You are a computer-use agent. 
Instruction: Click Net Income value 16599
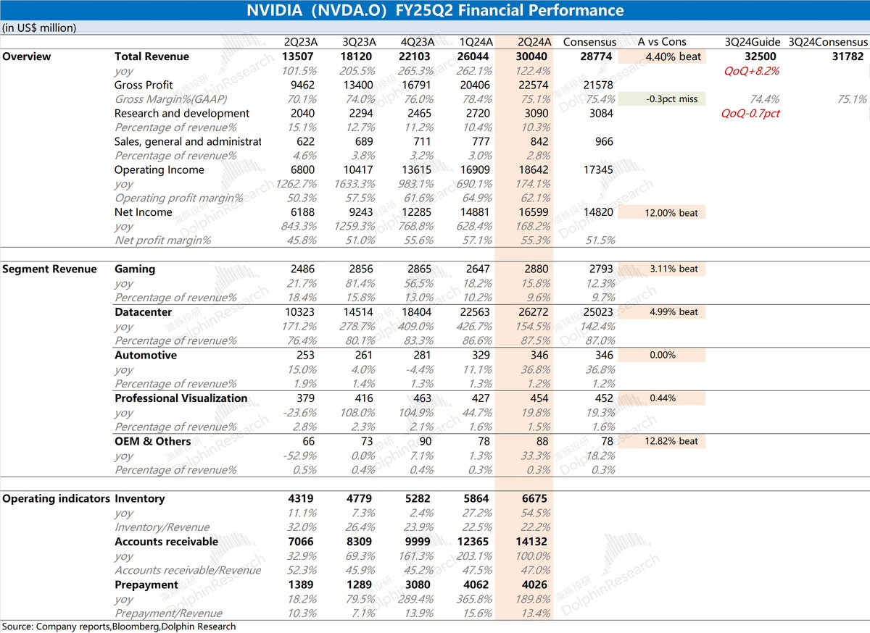[534, 212]
